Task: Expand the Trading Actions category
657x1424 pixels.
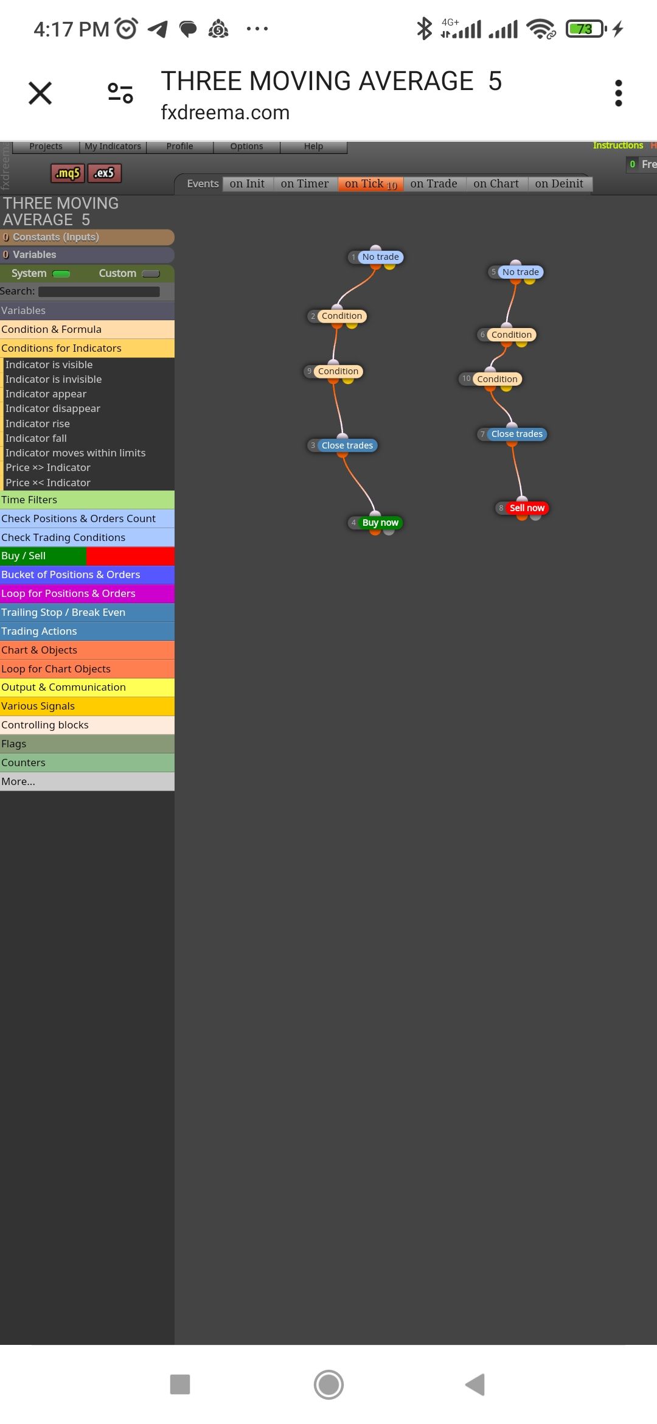Action: [x=87, y=631]
